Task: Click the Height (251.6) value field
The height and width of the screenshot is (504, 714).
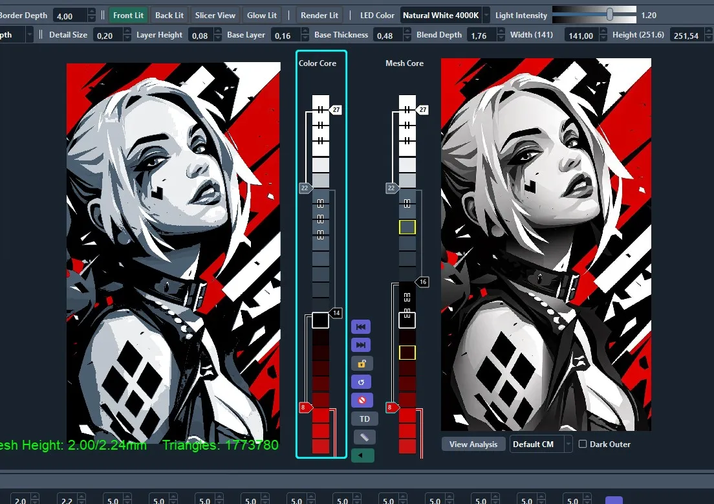Action: point(687,35)
